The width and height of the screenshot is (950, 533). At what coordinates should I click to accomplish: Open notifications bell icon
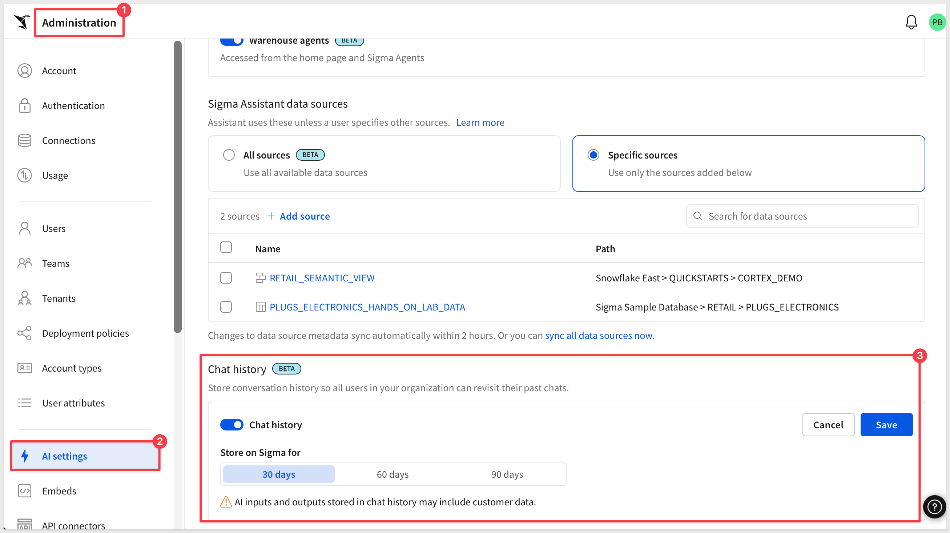point(911,22)
